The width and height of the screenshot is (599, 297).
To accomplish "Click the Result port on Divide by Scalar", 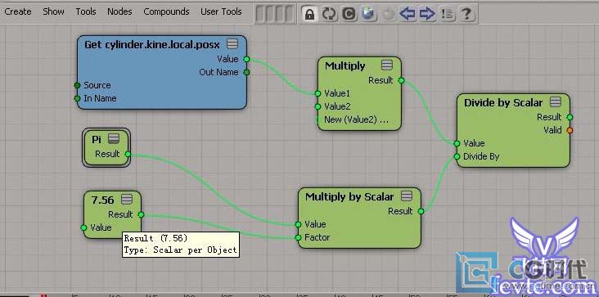I will click(x=570, y=117).
